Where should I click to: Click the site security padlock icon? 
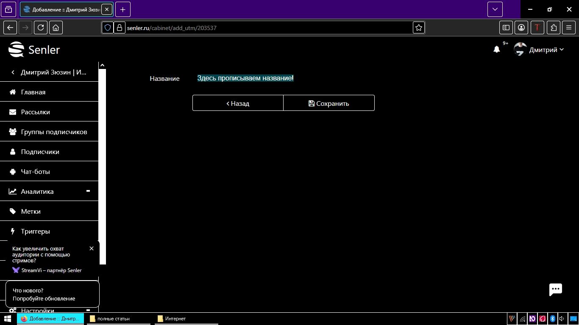(x=120, y=28)
